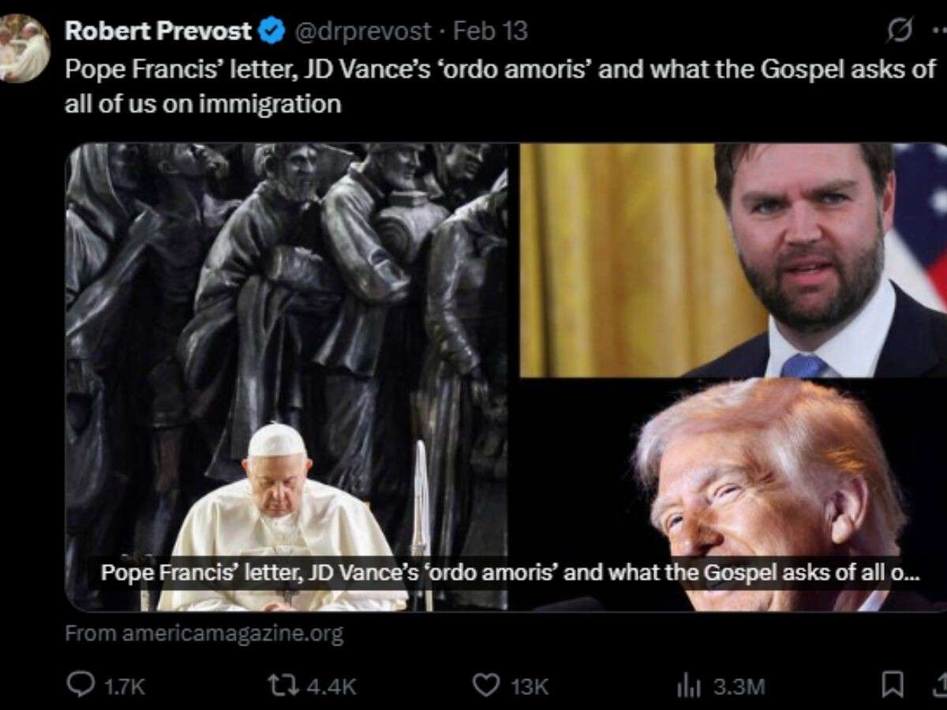Click the tweet text about immigration

[x=500, y=86]
